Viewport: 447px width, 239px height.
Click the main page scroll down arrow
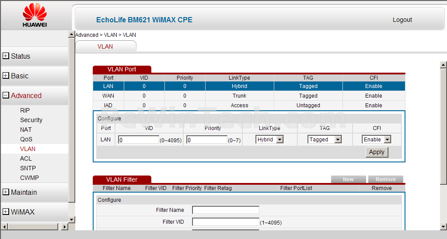pos(444,227)
